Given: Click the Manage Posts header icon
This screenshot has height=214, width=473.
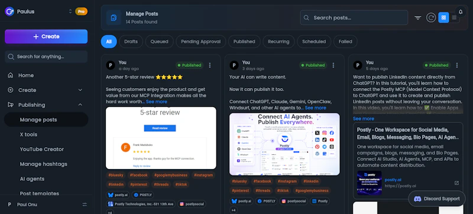Looking at the screenshot, I should point(114,18).
